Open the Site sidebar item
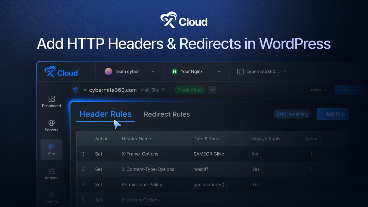368x207 pixels. pyautogui.click(x=51, y=150)
